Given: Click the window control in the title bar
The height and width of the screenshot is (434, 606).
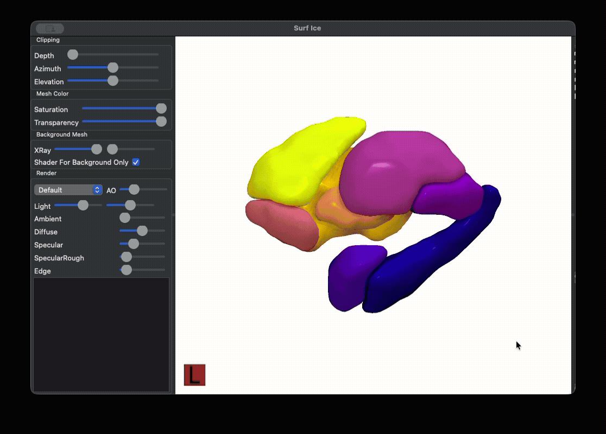Looking at the screenshot, I should coord(50,28).
